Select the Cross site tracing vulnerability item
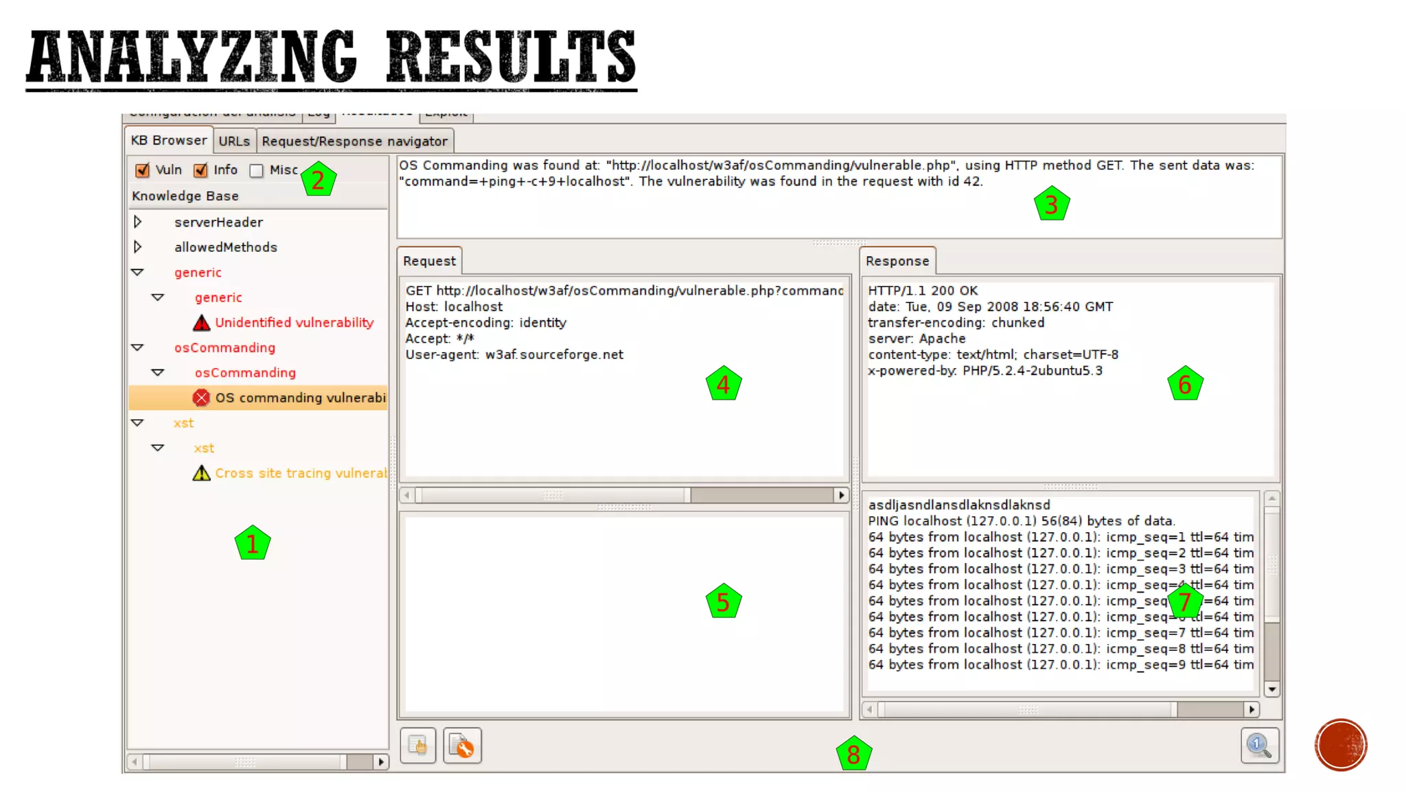Image resolution: width=1406 pixels, height=791 pixels. tap(300, 473)
